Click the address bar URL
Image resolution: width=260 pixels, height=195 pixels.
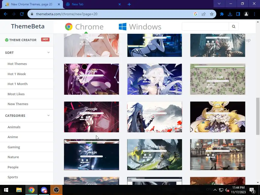coord(67,14)
